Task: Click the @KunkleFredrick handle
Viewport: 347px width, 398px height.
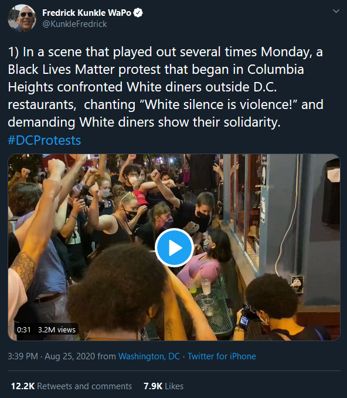Action: tap(74, 24)
